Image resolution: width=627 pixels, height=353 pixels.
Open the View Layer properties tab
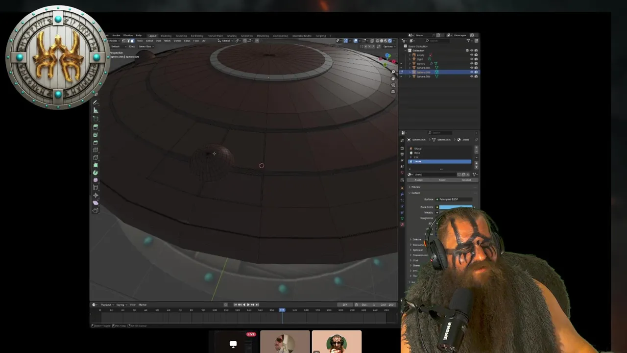(x=402, y=160)
